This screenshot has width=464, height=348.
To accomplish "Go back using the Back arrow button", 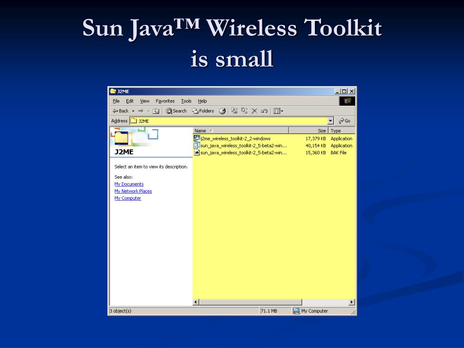I will (x=121, y=111).
